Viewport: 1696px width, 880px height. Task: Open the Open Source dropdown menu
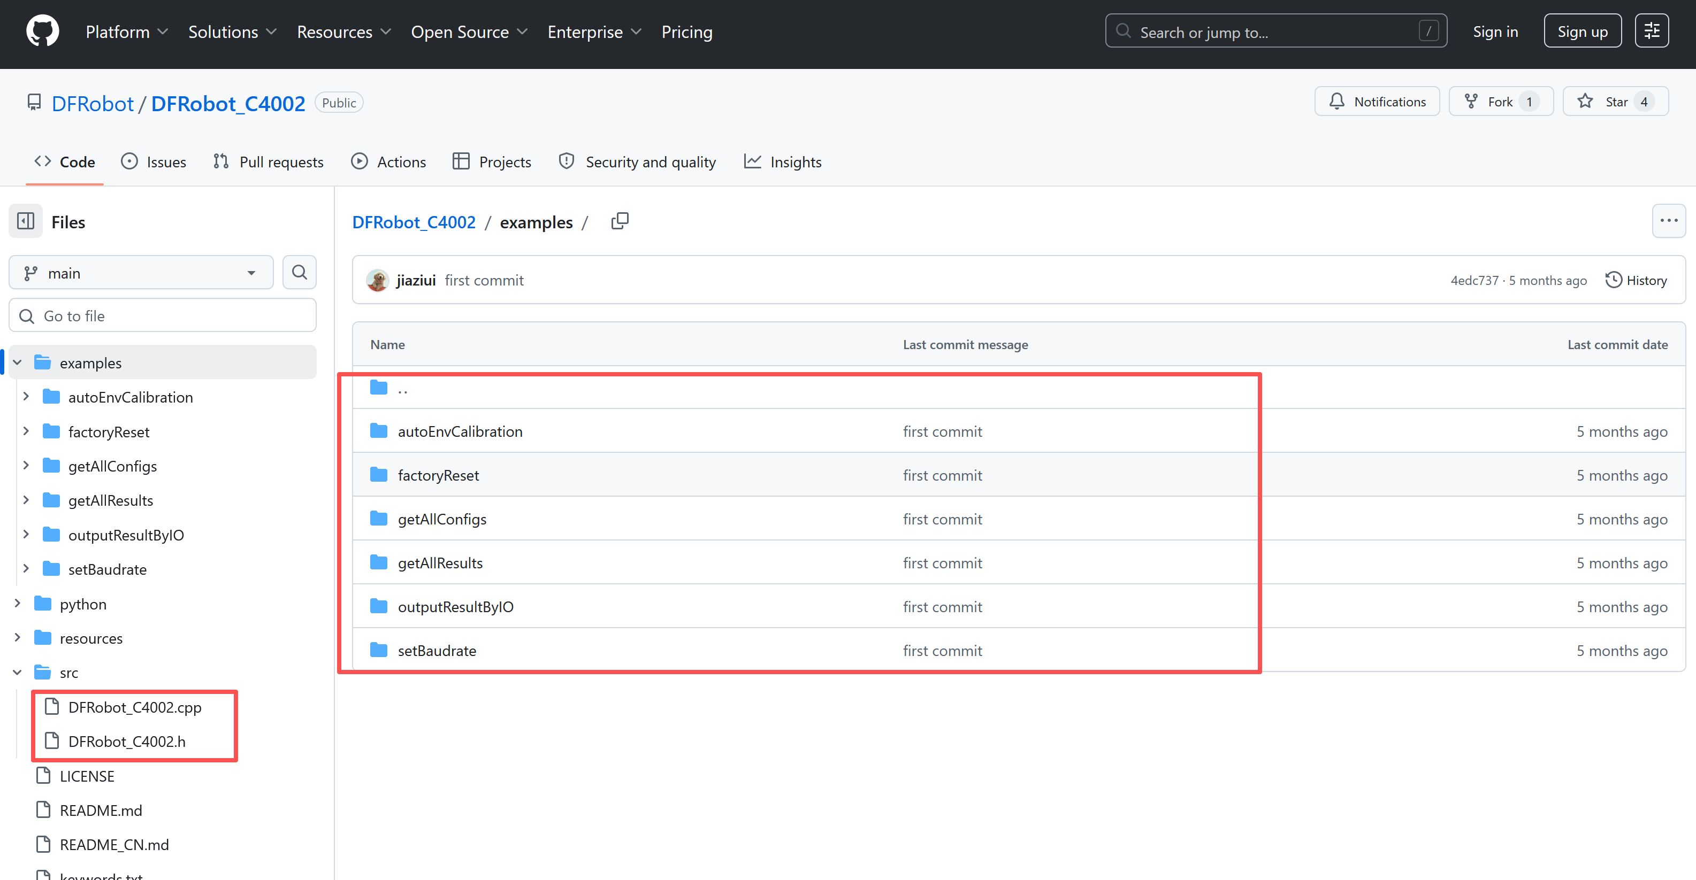click(x=469, y=32)
